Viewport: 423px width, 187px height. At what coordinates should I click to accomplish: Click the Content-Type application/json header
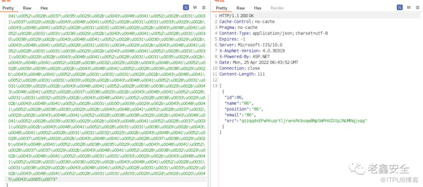274,33
